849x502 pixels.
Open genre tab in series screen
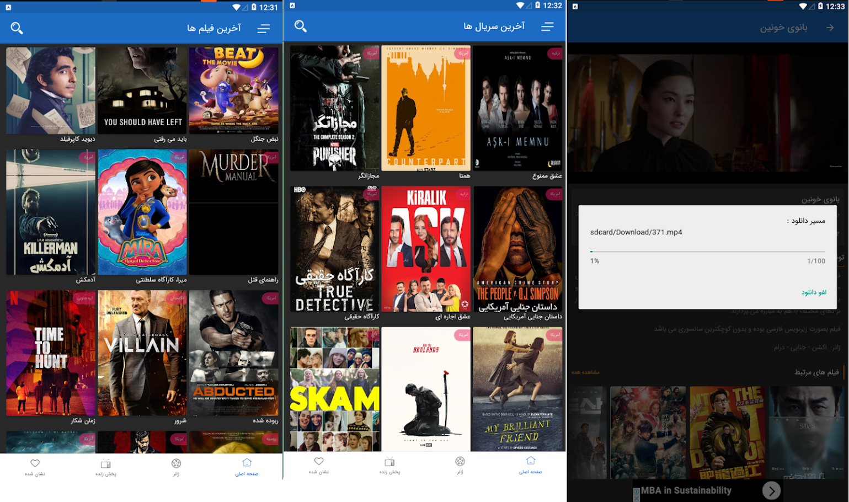tap(460, 465)
